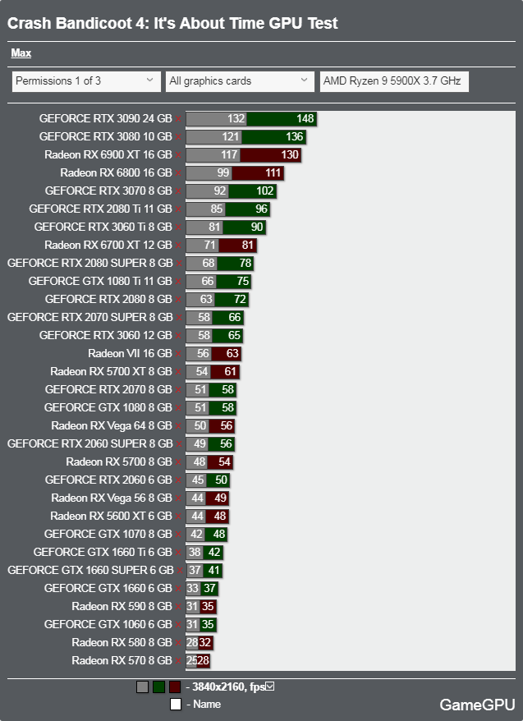Viewport: 523px width, 721px height.
Task: Remove Radeon RX 590 with its red X
Action: pos(178,607)
